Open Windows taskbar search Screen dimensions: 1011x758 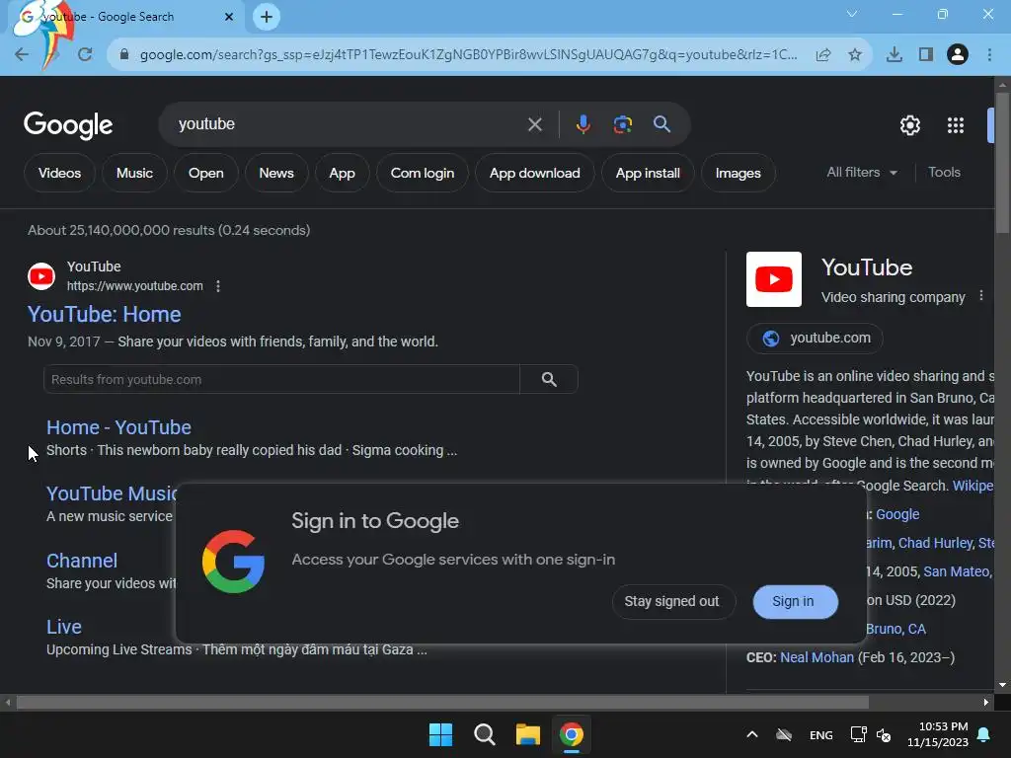(484, 734)
